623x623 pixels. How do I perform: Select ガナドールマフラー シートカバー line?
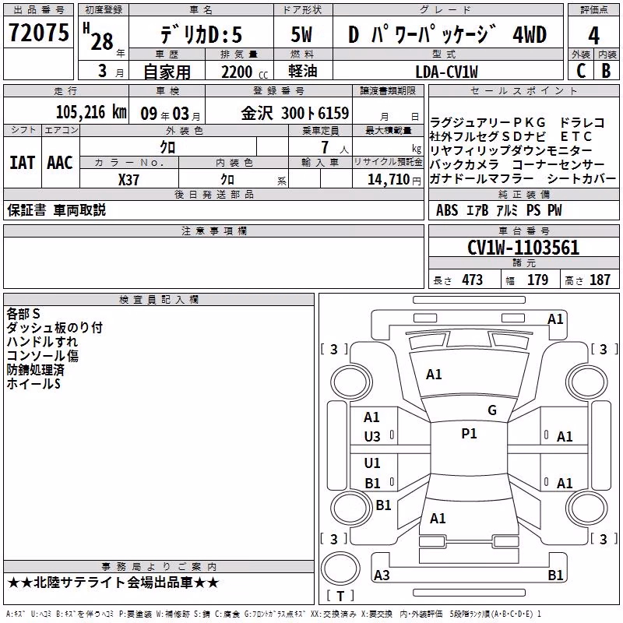coord(523,178)
